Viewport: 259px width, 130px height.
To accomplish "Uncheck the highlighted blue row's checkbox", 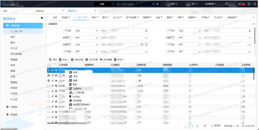I will click(49, 70).
